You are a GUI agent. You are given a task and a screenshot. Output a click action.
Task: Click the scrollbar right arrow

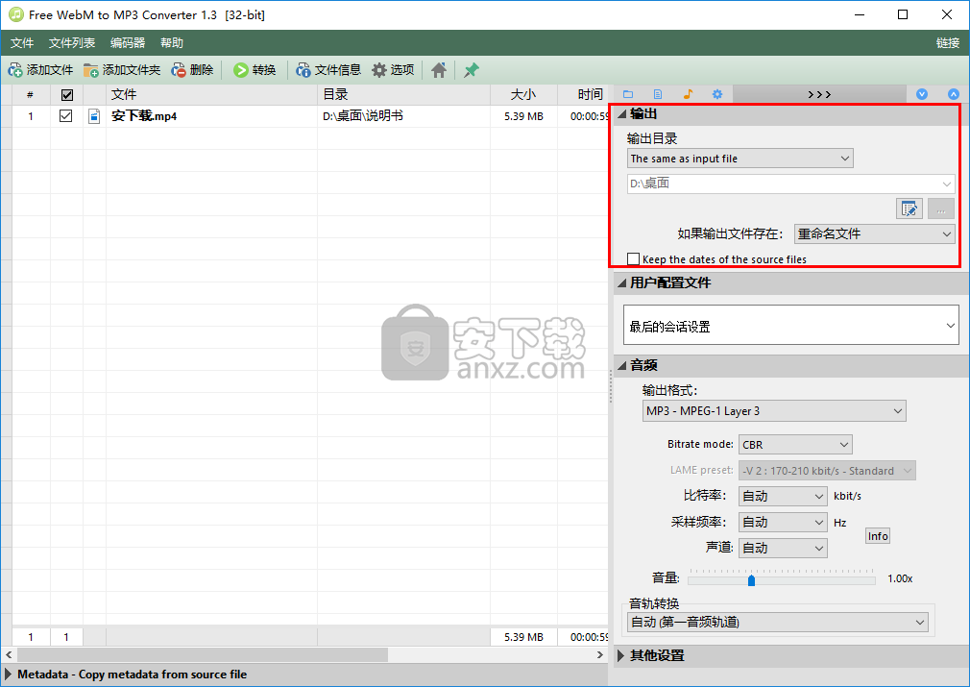pyautogui.click(x=600, y=654)
